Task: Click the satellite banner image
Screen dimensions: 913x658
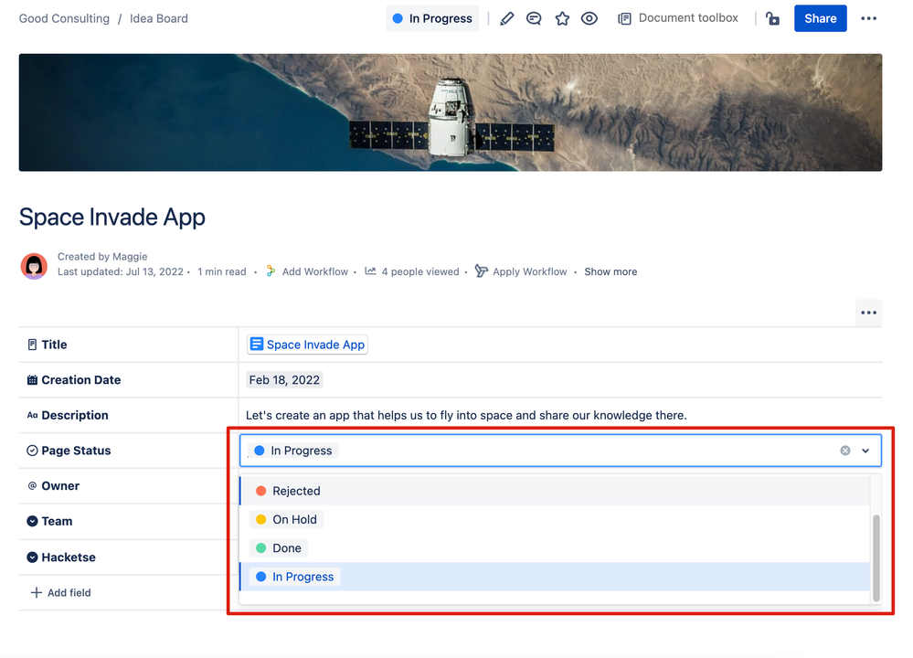Action: tap(450, 112)
